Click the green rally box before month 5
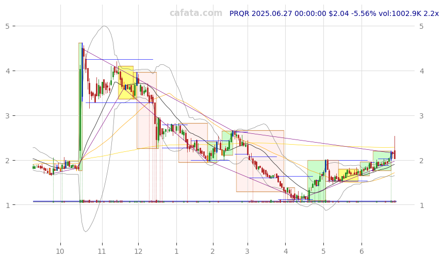This screenshot has height=260, width=444. click(x=317, y=181)
